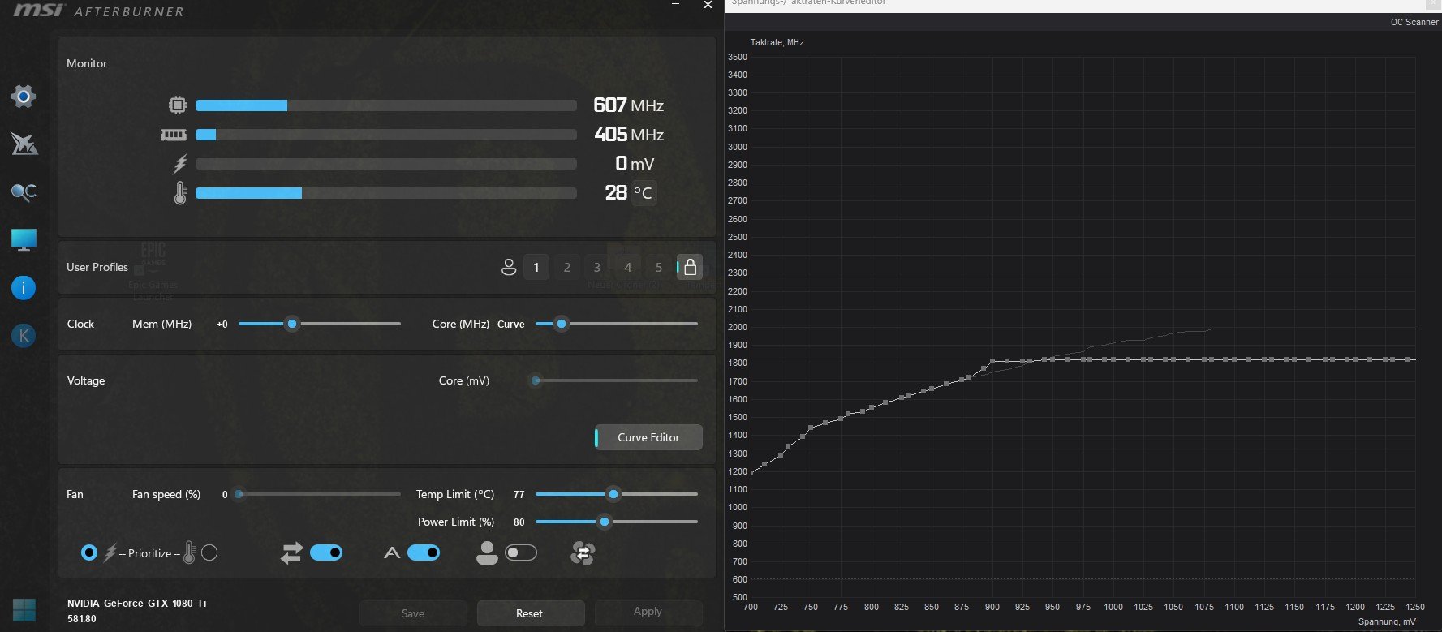Image resolution: width=1442 pixels, height=632 pixels.
Task: Click the user profile person icon
Action: point(509,267)
